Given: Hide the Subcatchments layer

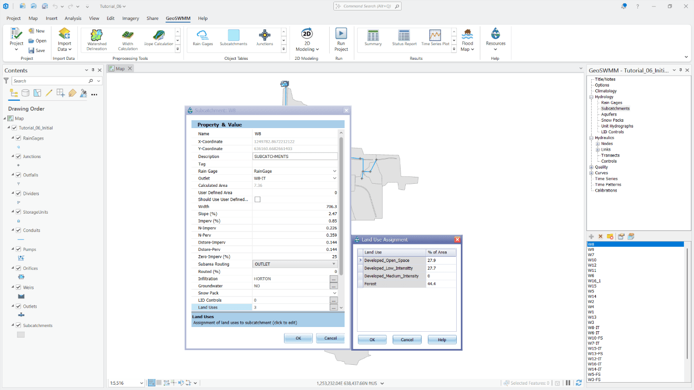Looking at the screenshot, I should point(19,325).
